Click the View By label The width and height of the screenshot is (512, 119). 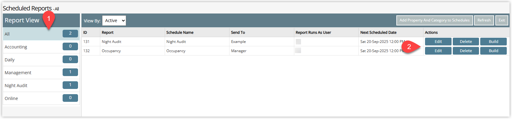(92, 21)
